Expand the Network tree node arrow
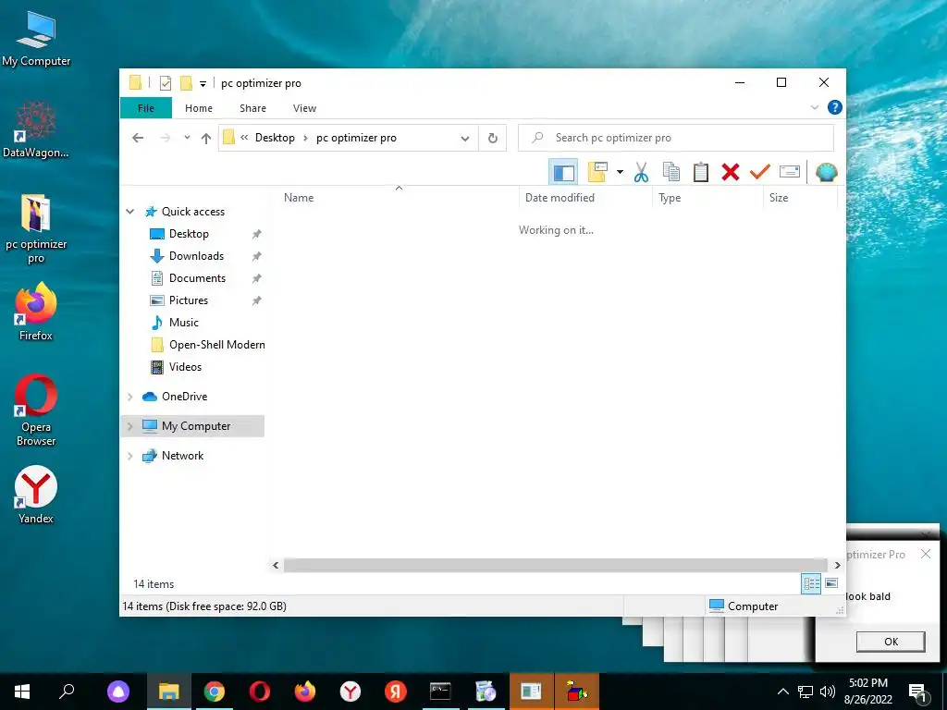 coord(129,456)
